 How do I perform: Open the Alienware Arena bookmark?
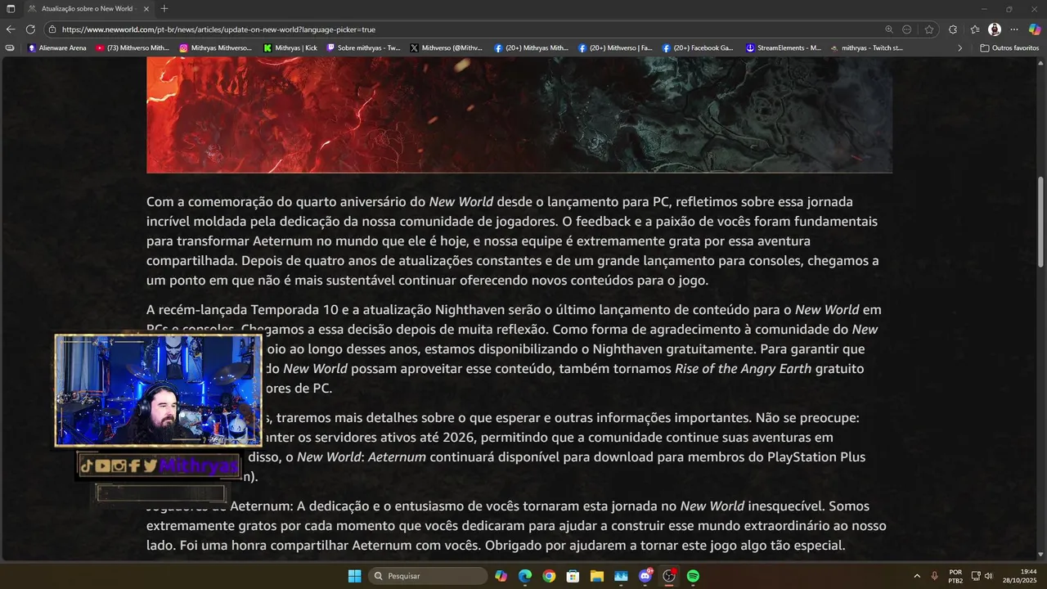click(x=57, y=48)
